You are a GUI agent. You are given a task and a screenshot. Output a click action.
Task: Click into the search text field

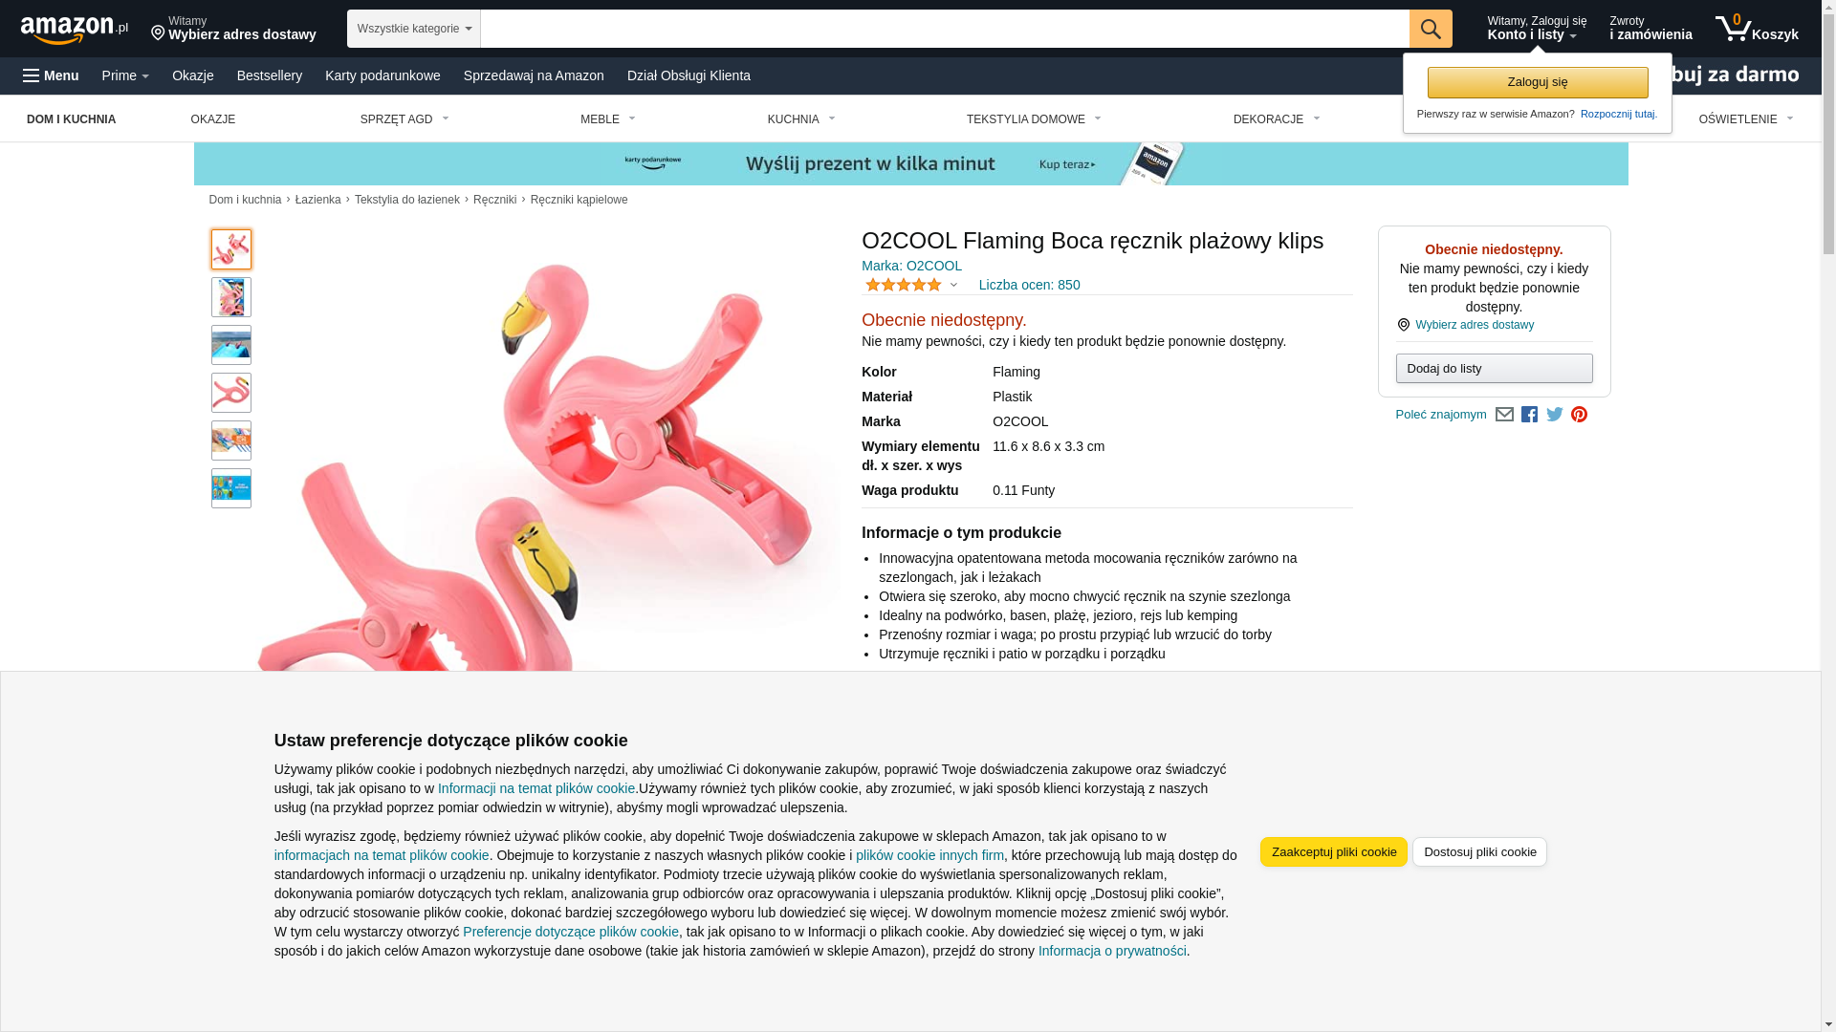click(945, 29)
